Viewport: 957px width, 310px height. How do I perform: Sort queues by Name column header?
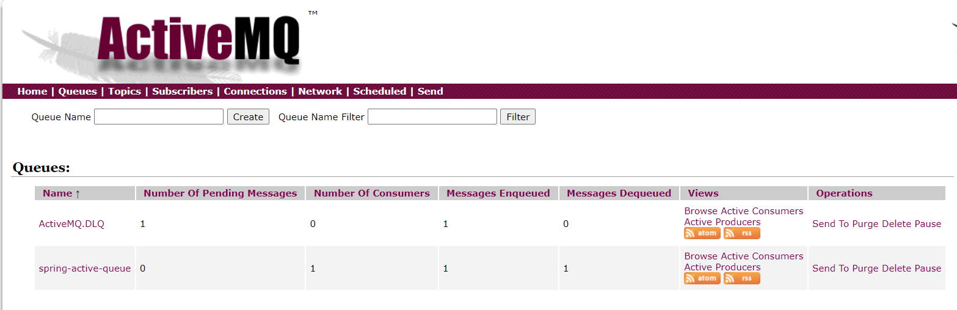[x=57, y=193]
